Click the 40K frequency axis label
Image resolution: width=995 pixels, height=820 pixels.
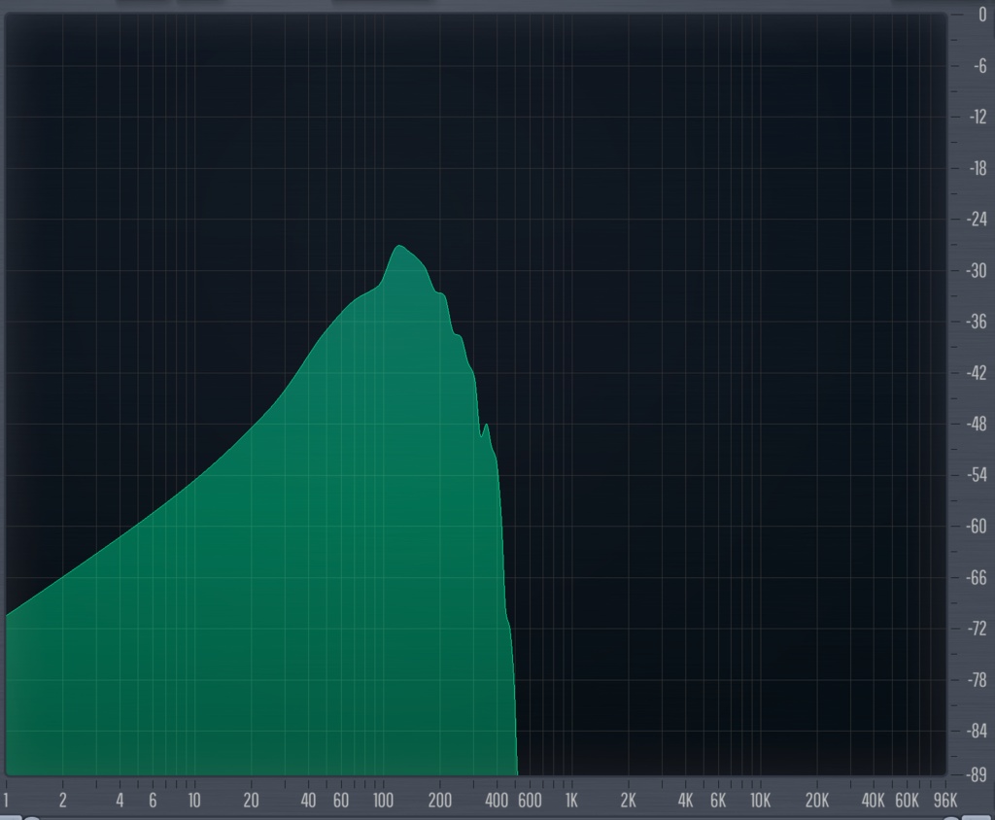[x=874, y=801]
